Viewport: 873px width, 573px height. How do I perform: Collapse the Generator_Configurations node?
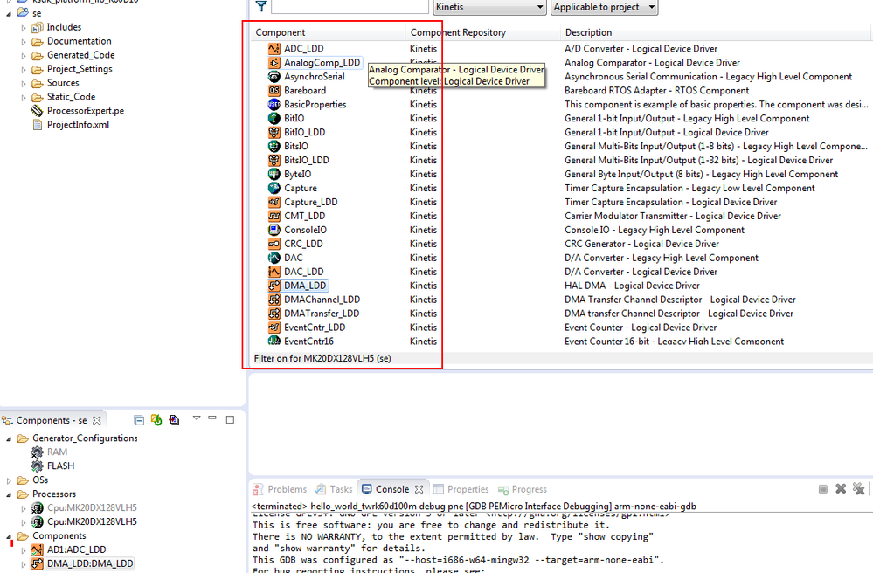click(x=9, y=438)
